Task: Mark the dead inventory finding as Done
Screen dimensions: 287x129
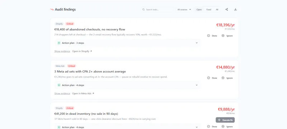Action: pos(212,126)
